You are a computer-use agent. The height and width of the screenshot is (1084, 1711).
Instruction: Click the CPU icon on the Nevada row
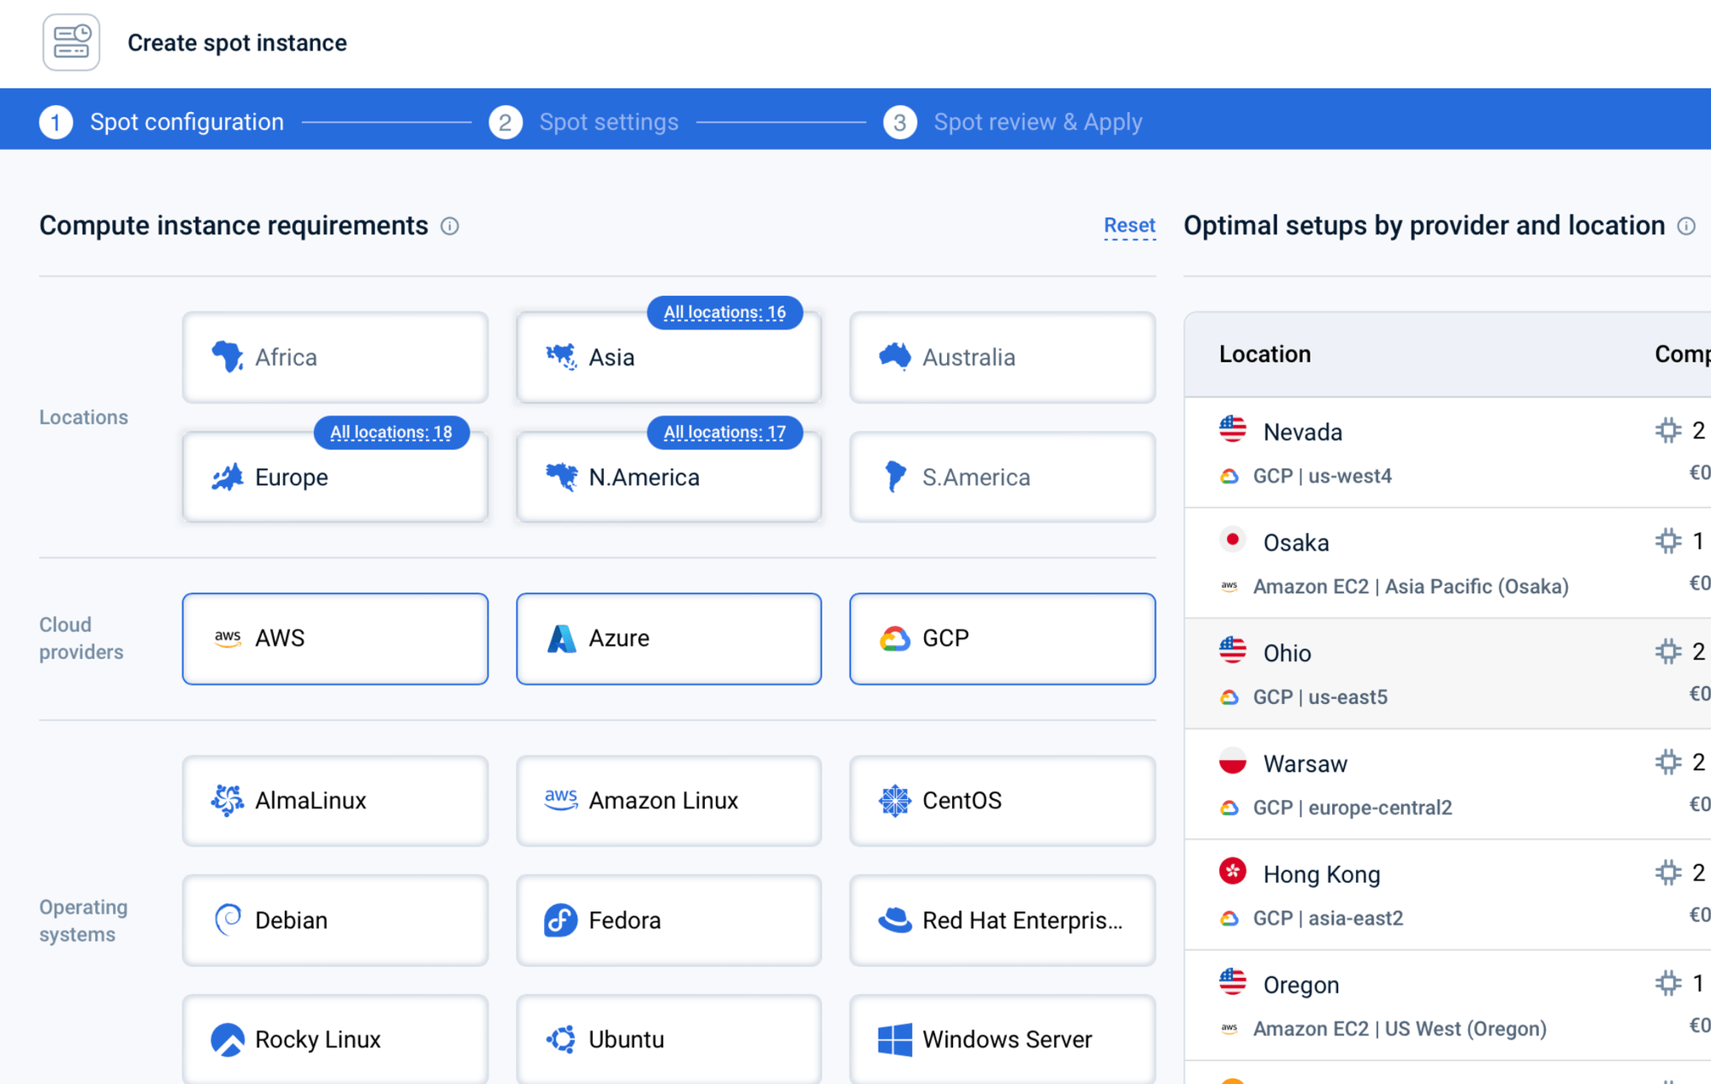pos(1667,431)
